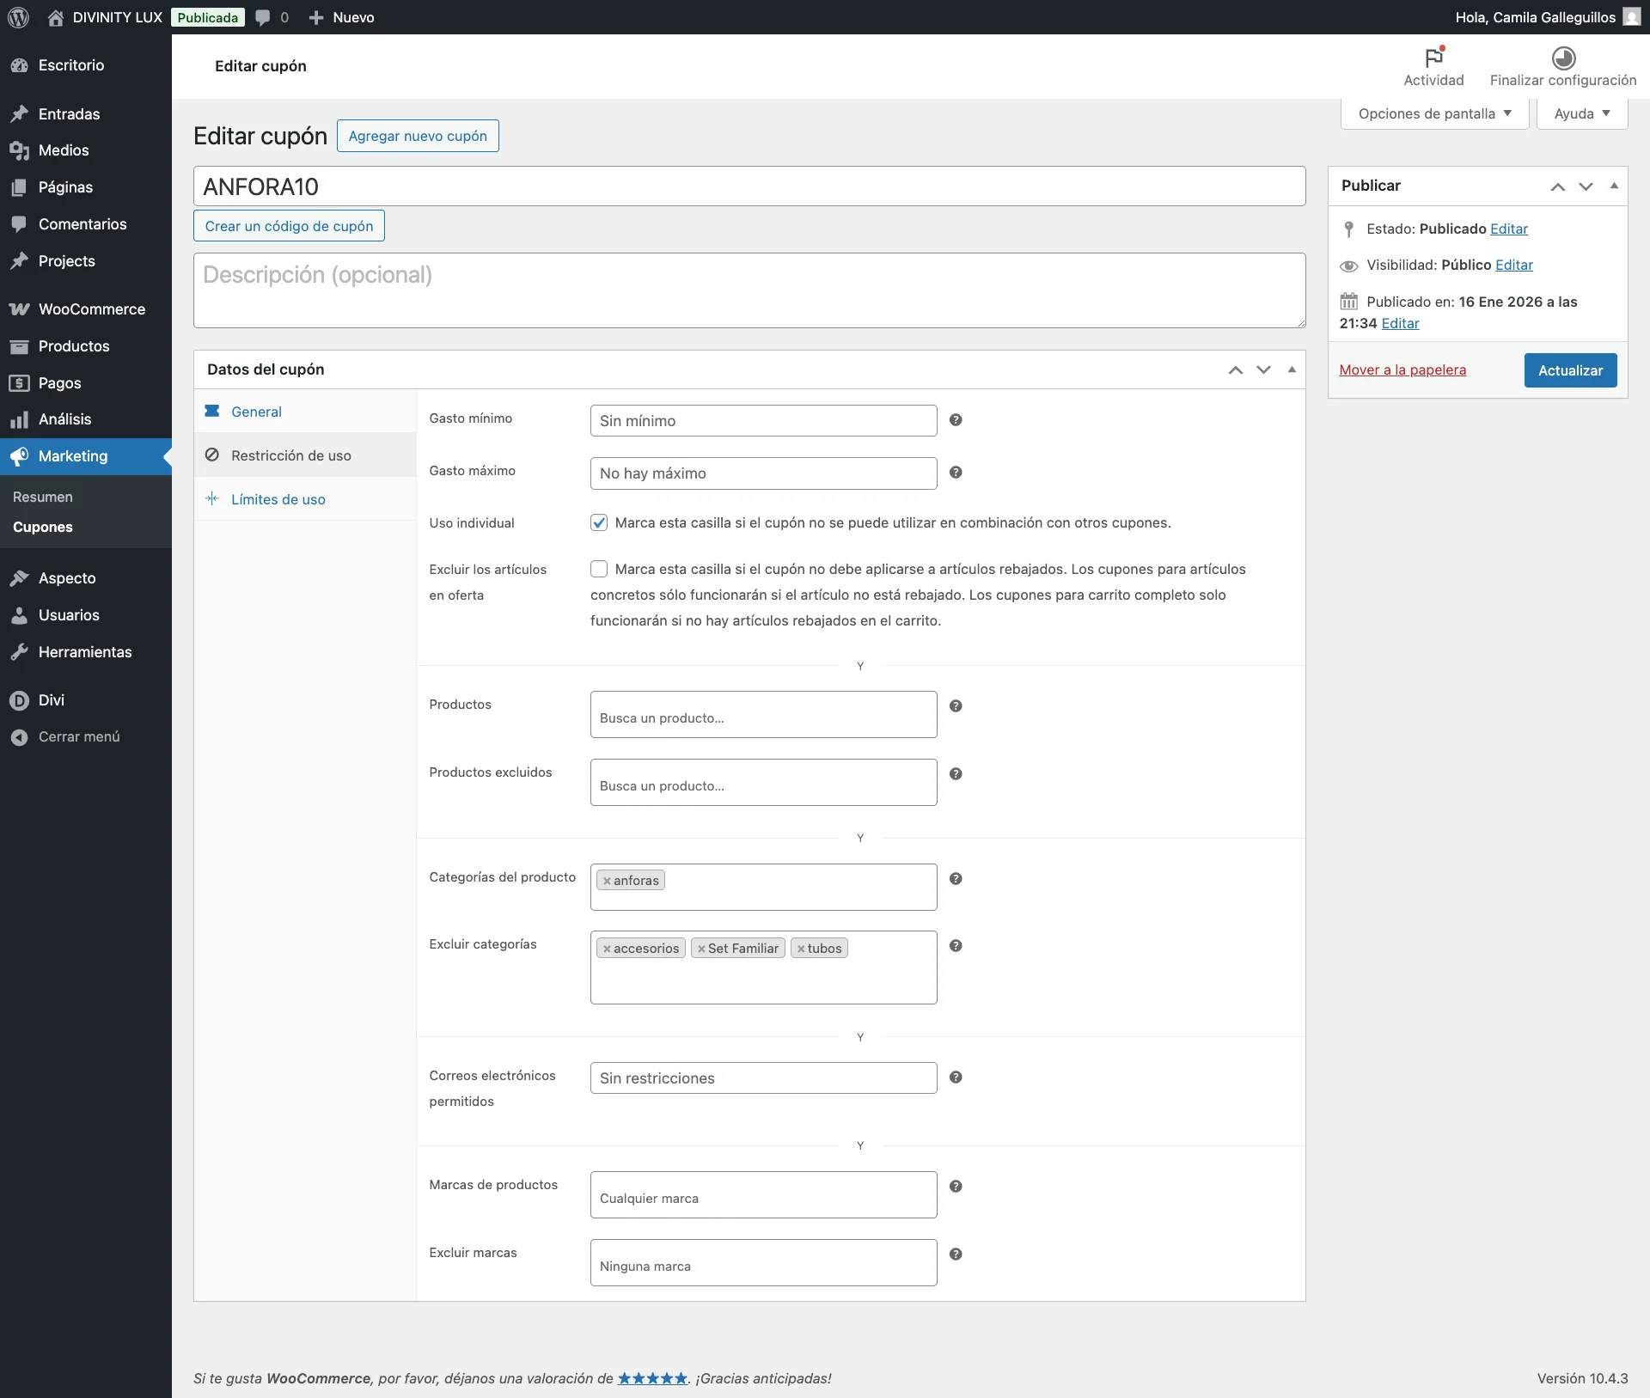Click help icon beside Categorías del producto
This screenshot has height=1398, width=1650.
[956, 879]
